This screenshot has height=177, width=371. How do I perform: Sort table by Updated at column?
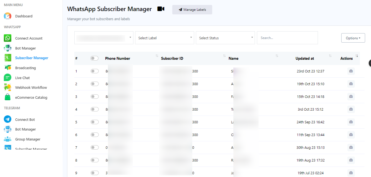305,58
